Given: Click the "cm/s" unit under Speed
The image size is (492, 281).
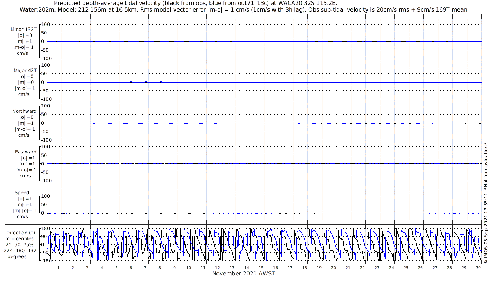Looking at the screenshot, I should (22, 216).
